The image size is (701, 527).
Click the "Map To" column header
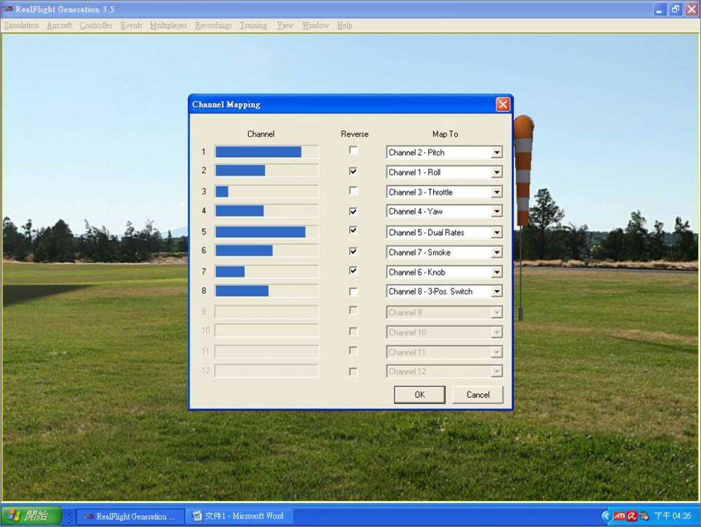pos(445,134)
